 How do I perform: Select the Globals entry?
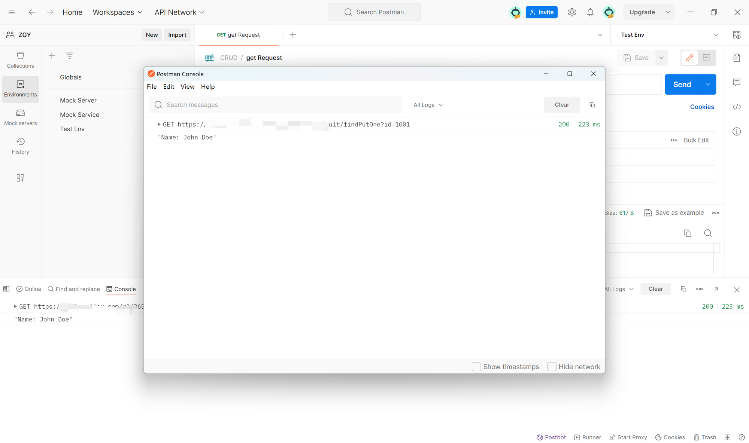coord(71,77)
